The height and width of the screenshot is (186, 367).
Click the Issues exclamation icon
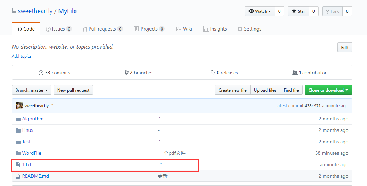[48, 29]
